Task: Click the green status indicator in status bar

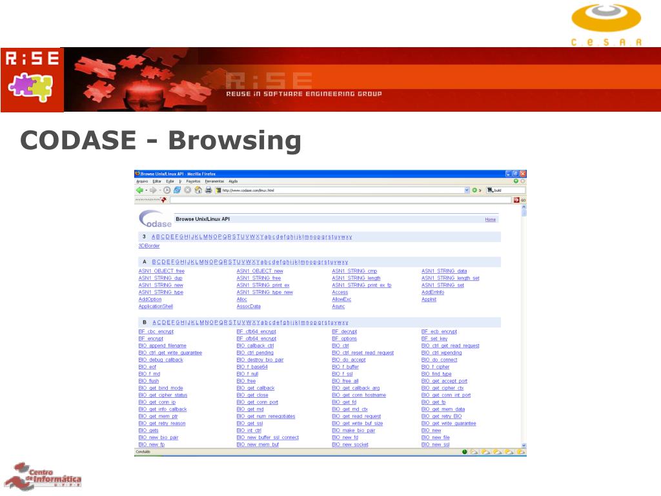Action: click(465, 451)
